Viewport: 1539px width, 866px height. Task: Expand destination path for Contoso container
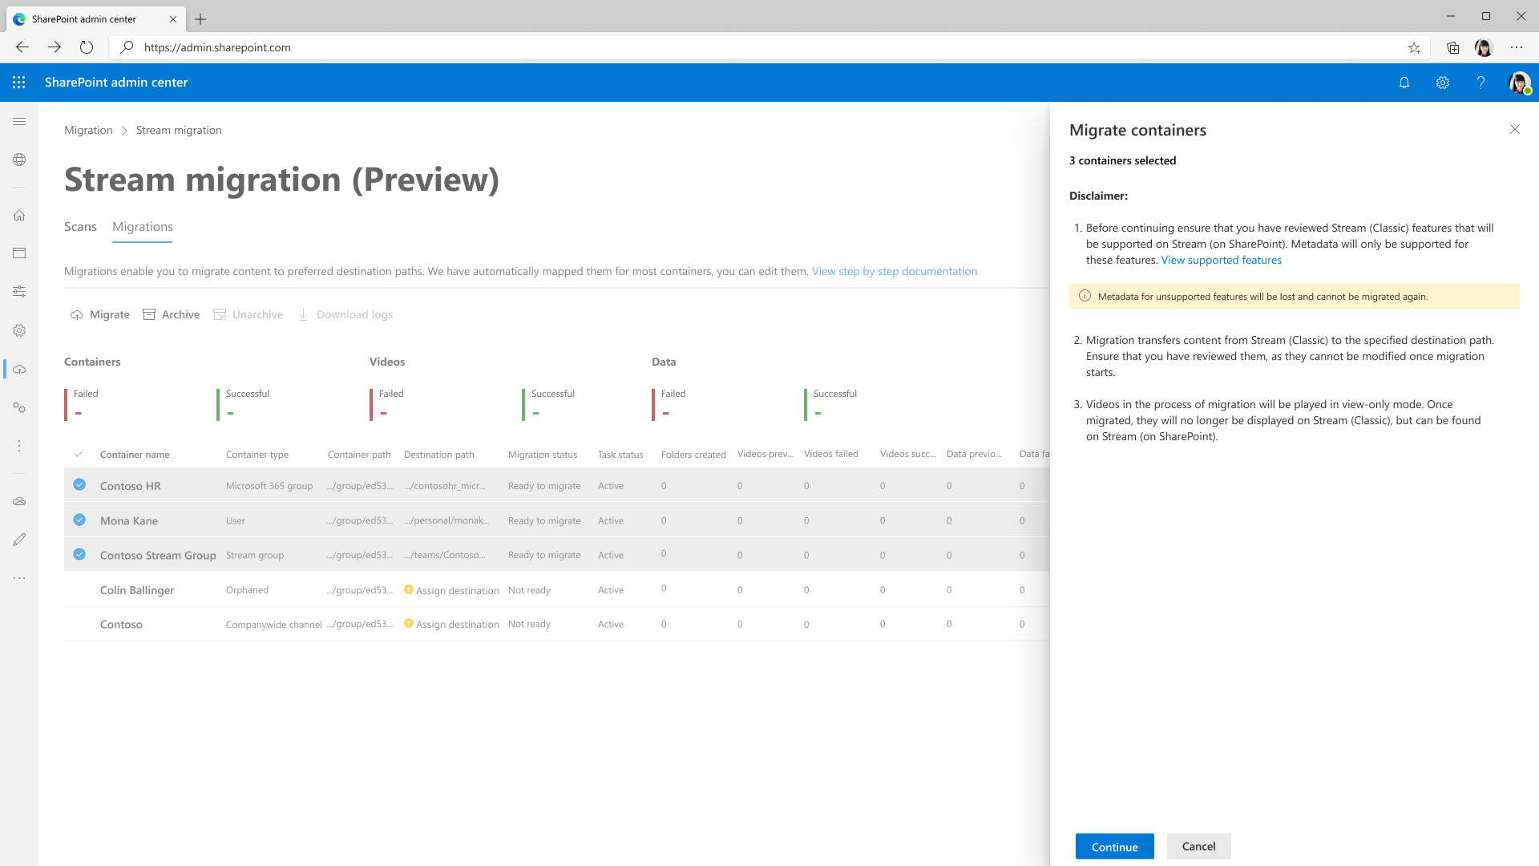pos(451,624)
